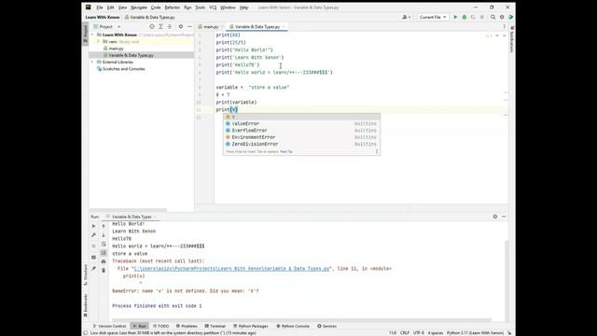Hide the Run tool window
The image size is (597, 336).
(504, 217)
